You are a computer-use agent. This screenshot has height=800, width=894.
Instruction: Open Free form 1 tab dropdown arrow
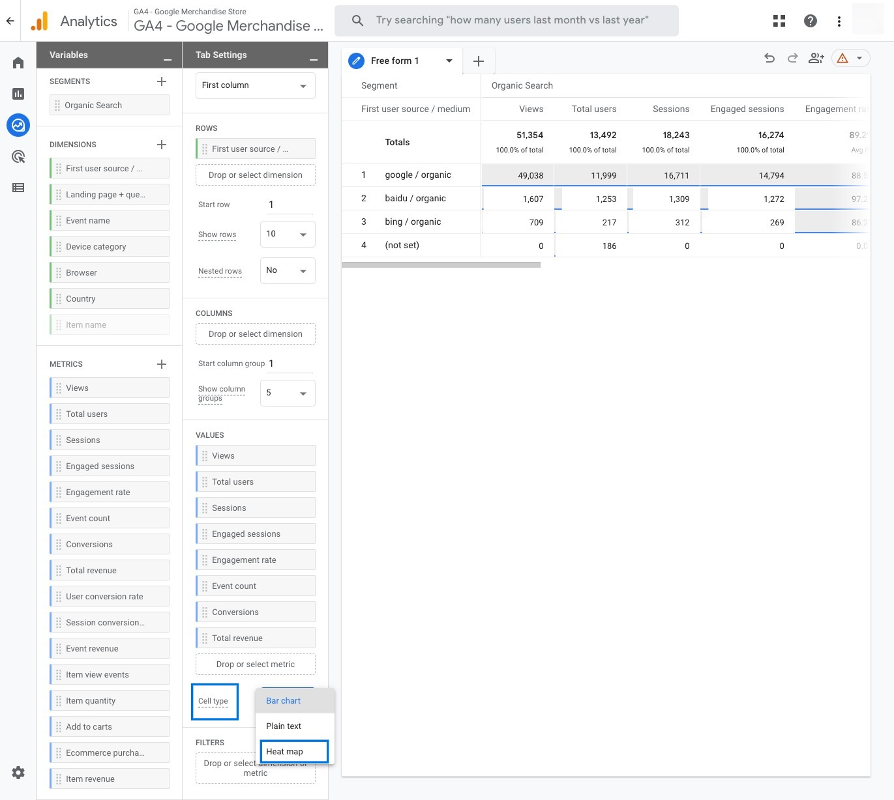pos(449,61)
